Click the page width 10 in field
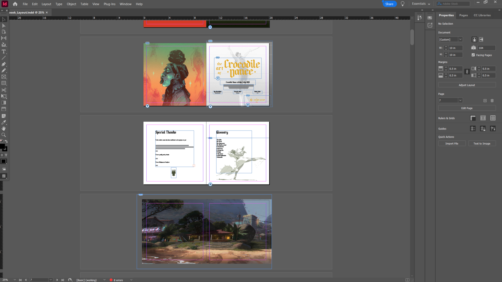 [x=455, y=48]
